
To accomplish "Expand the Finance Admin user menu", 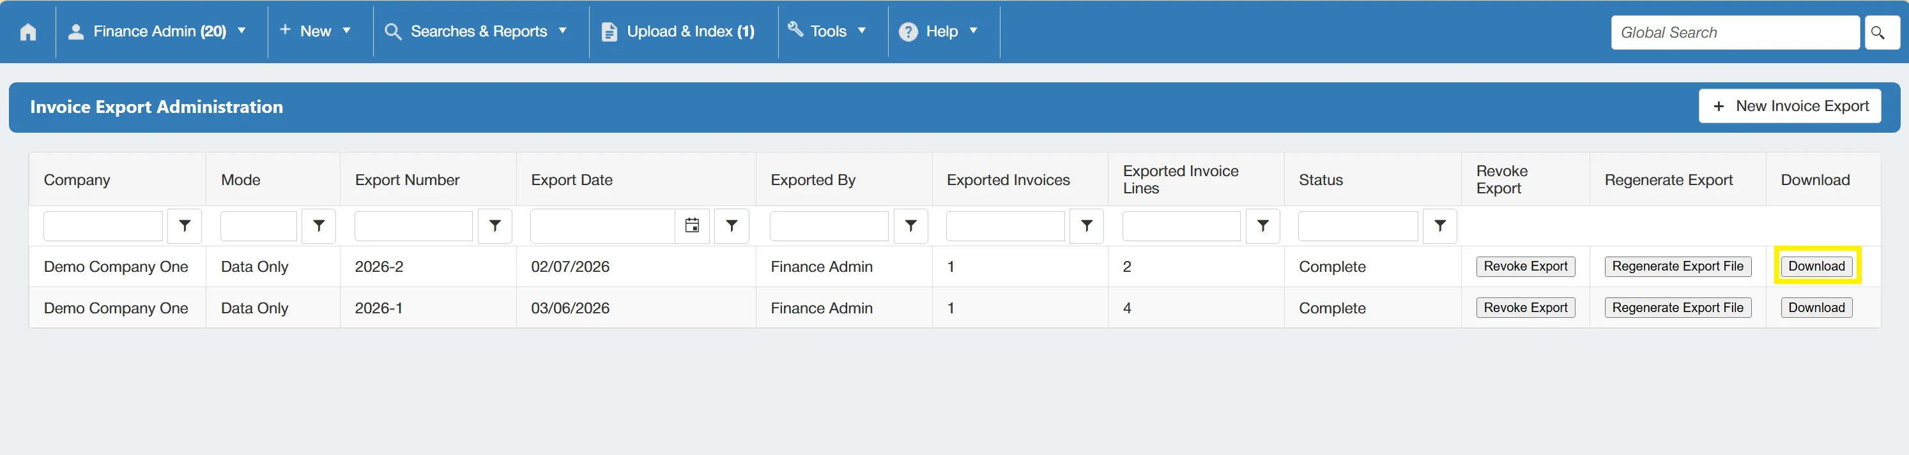I will [x=157, y=32].
